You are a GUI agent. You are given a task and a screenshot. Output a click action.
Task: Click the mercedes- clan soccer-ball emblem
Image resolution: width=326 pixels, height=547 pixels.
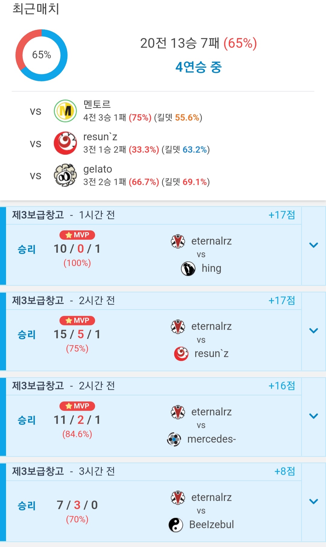[174, 439]
